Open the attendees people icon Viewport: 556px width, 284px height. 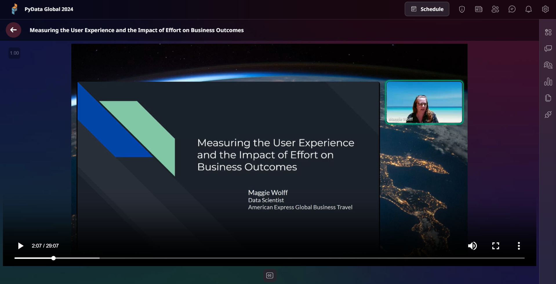point(495,9)
